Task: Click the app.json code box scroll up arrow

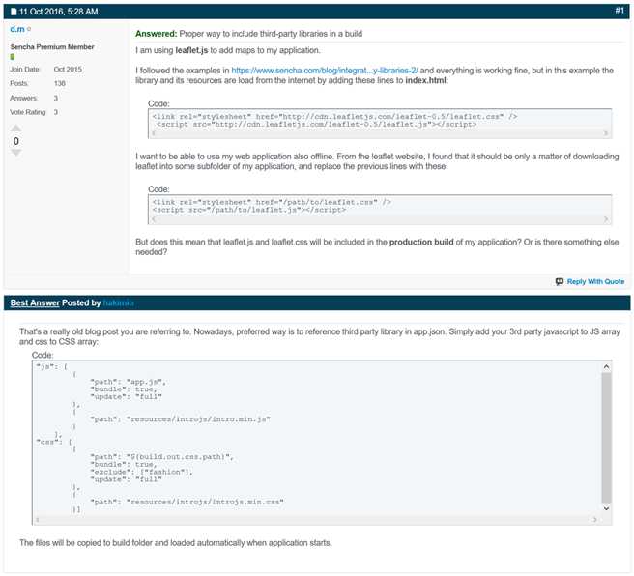Action: [606, 367]
